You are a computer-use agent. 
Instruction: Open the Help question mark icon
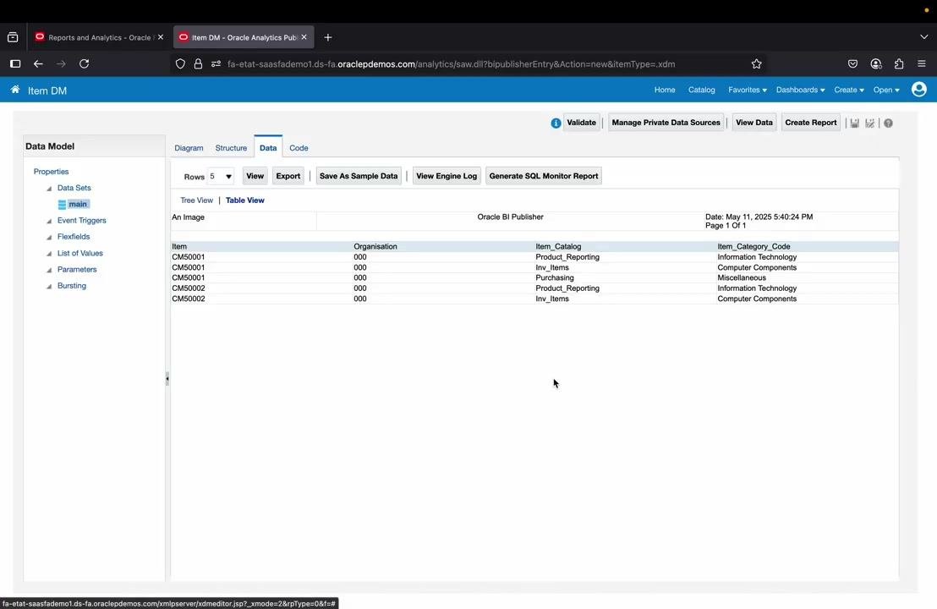click(x=889, y=123)
